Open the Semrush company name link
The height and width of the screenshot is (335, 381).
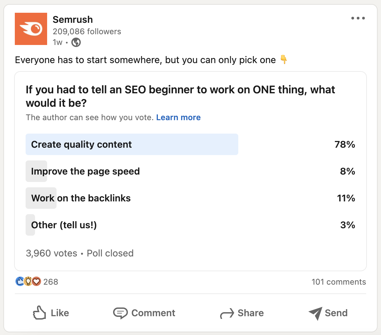tap(73, 19)
